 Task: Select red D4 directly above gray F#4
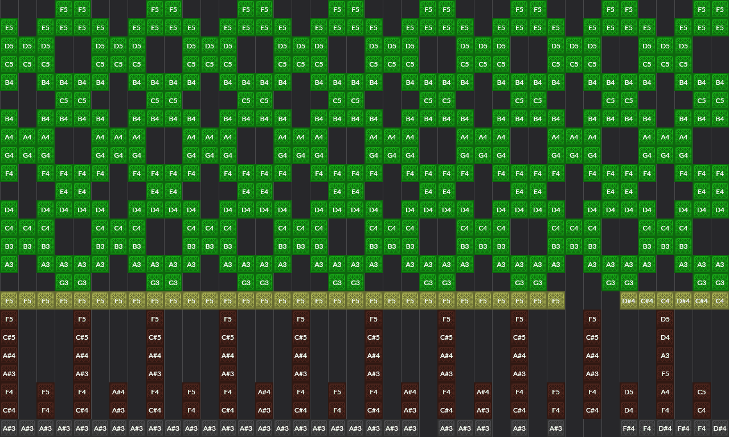tap(629, 410)
